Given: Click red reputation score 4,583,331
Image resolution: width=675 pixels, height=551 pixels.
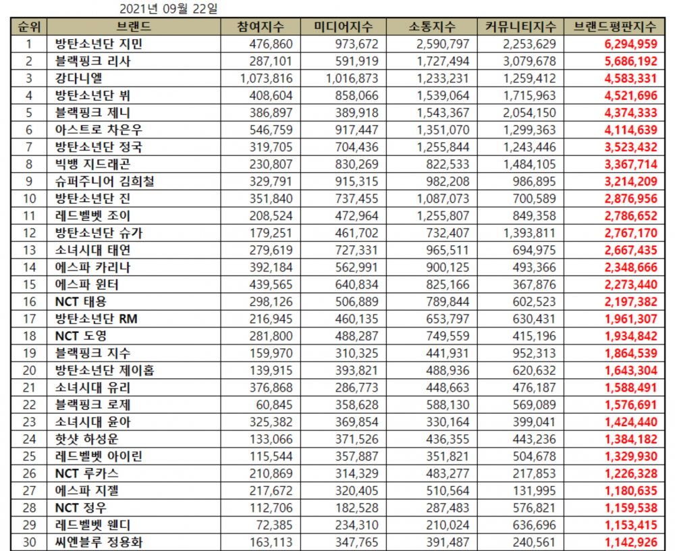Looking at the screenshot, I should point(630,78).
